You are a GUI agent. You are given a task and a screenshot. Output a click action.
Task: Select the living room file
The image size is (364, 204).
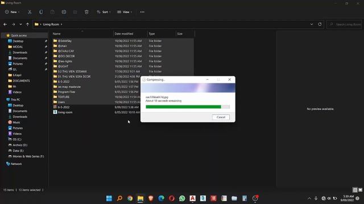(65, 112)
